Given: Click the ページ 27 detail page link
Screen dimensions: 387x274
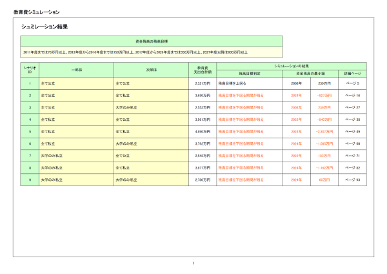Looking at the screenshot, I should coord(352,107).
